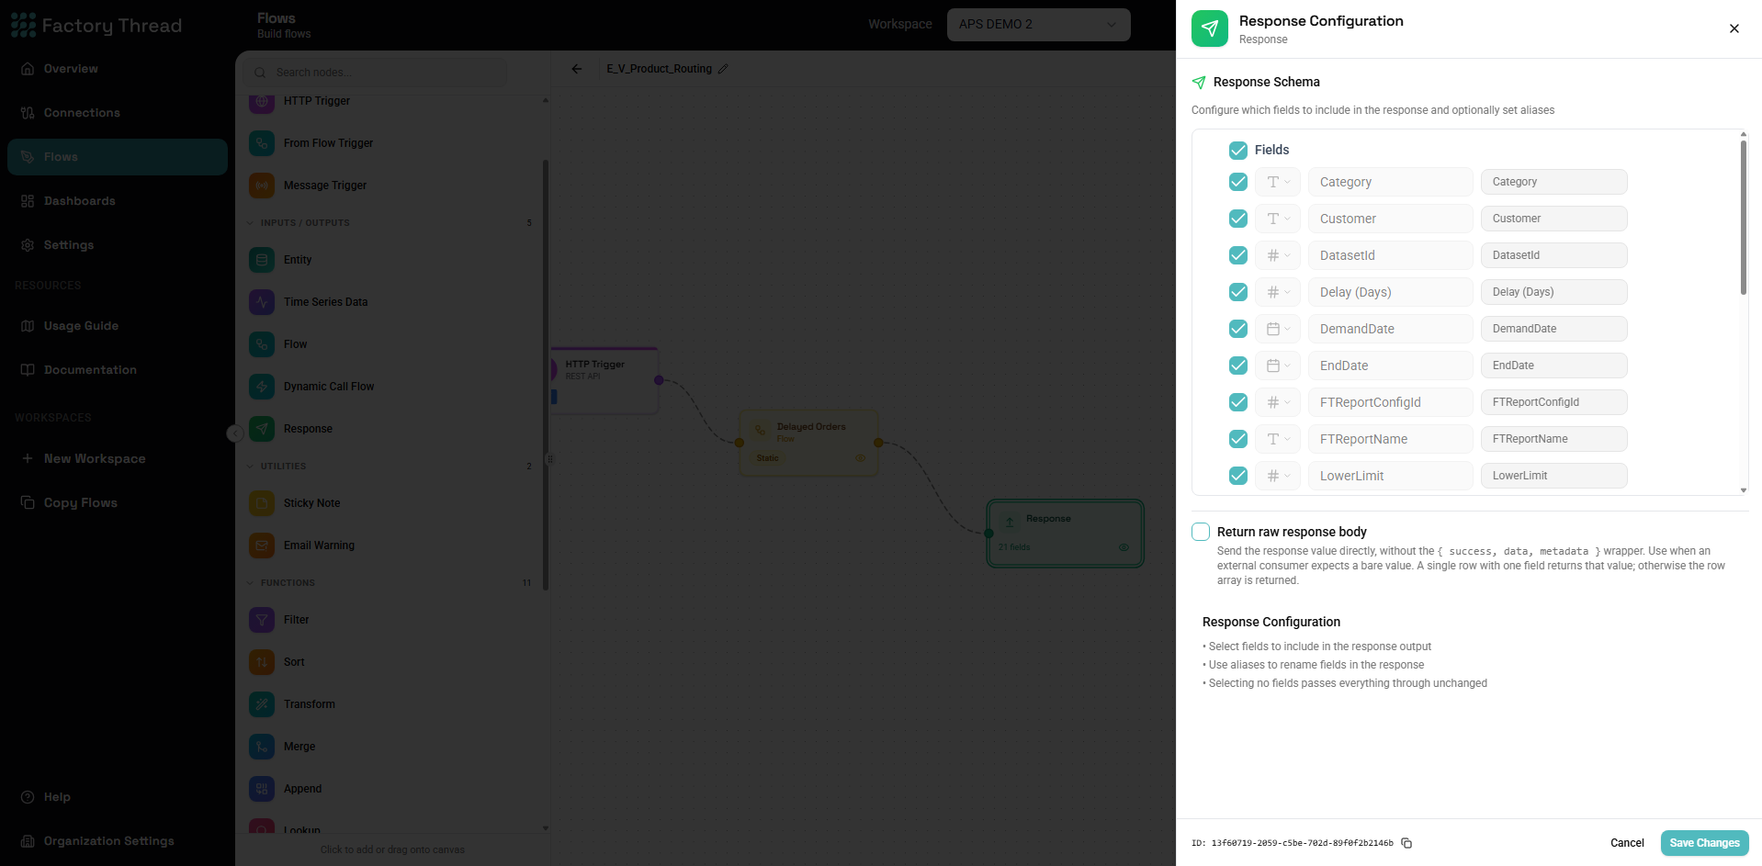
Task: Enable Return raw response body
Action: click(x=1201, y=532)
